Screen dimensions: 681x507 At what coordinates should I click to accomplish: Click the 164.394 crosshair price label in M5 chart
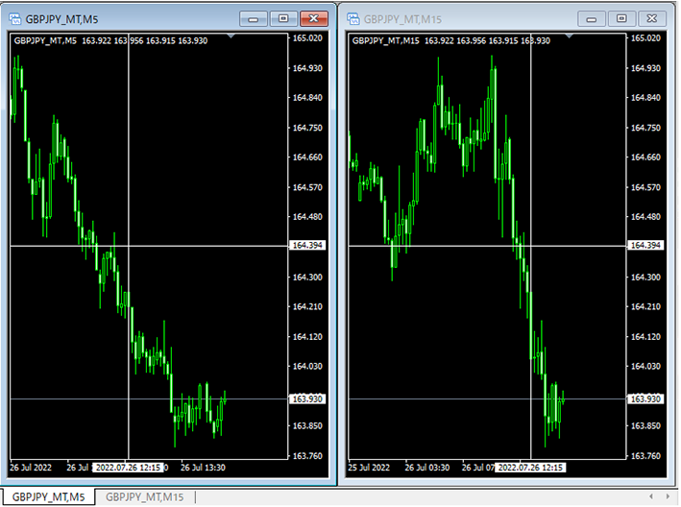point(307,245)
